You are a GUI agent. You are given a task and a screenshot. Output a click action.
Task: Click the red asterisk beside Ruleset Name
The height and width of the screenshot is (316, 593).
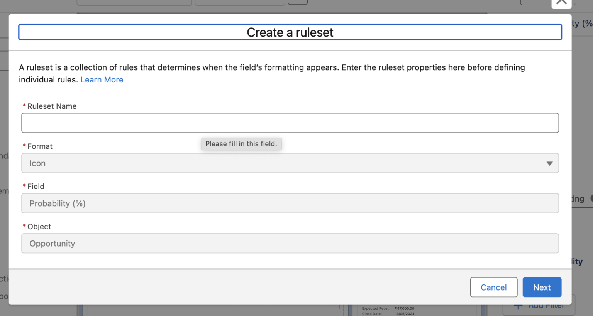click(24, 105)
